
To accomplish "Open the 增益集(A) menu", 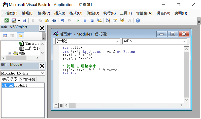I will [144, 13].
